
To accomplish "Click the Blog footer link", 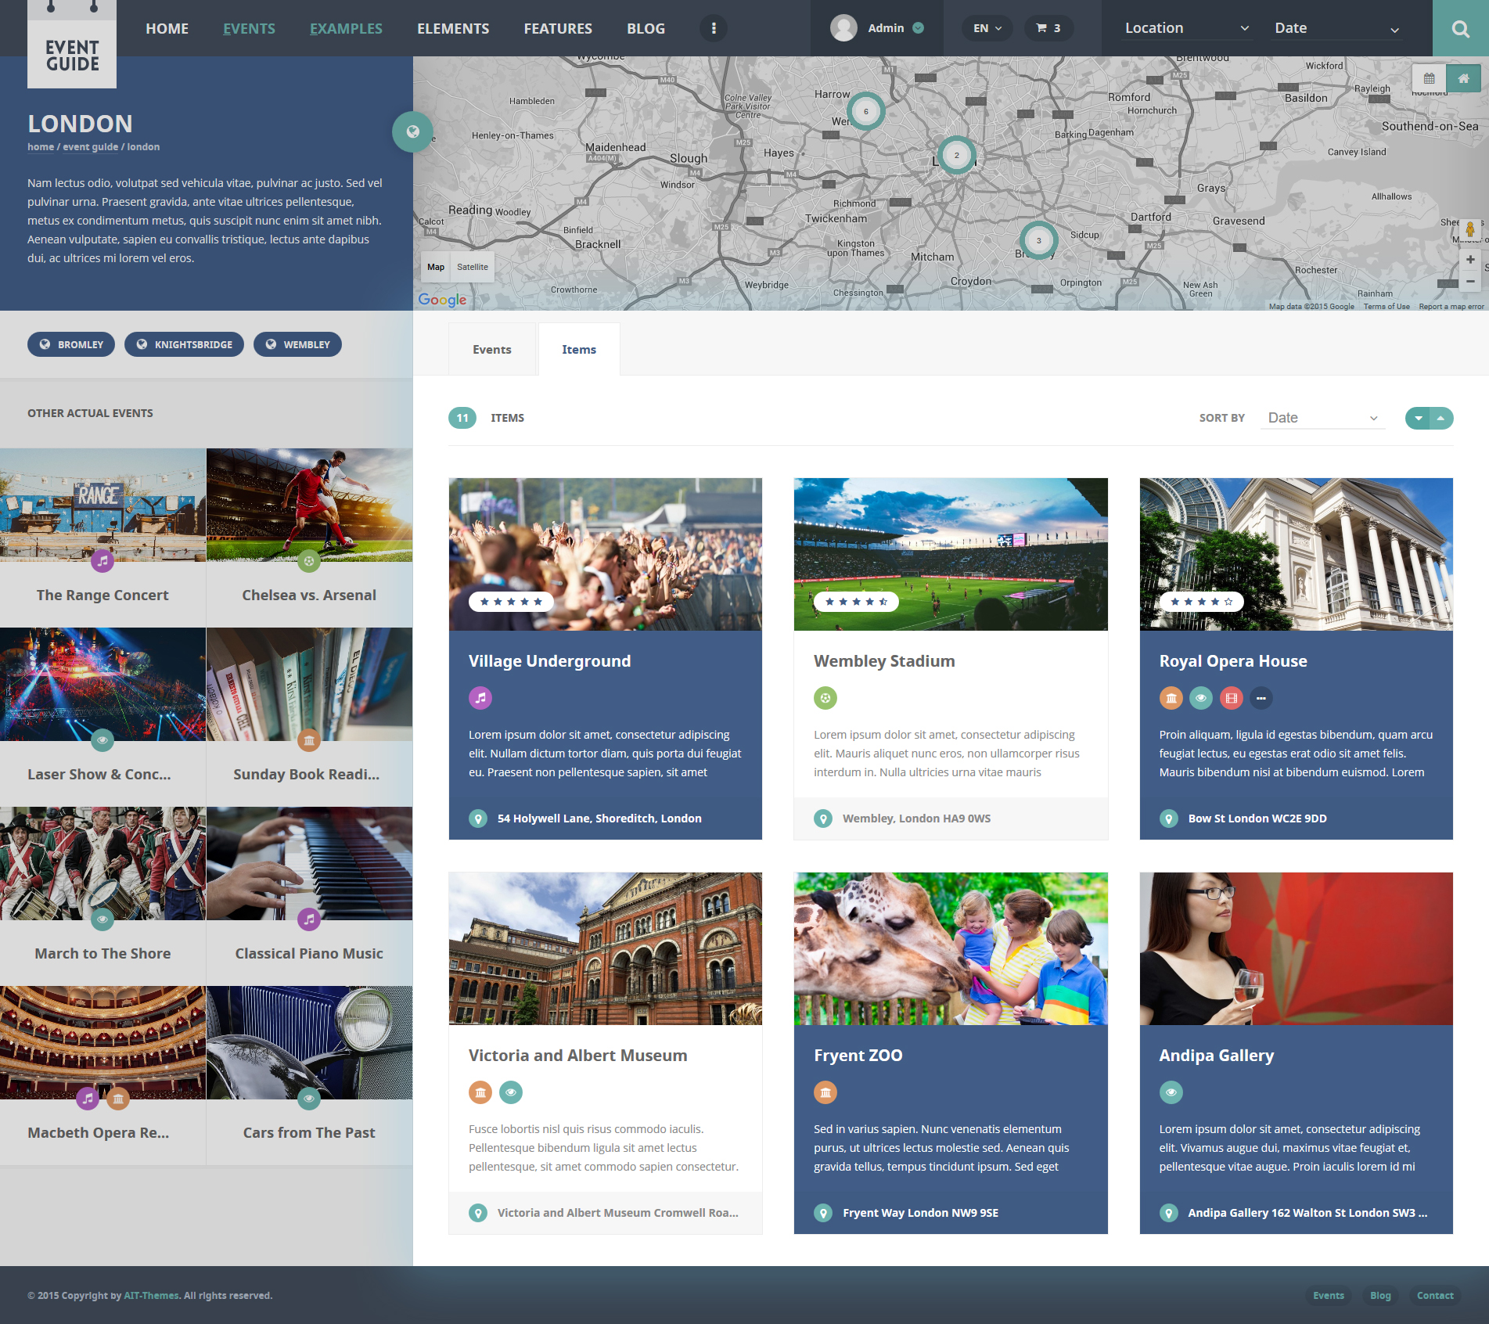I will 1380,1296.
